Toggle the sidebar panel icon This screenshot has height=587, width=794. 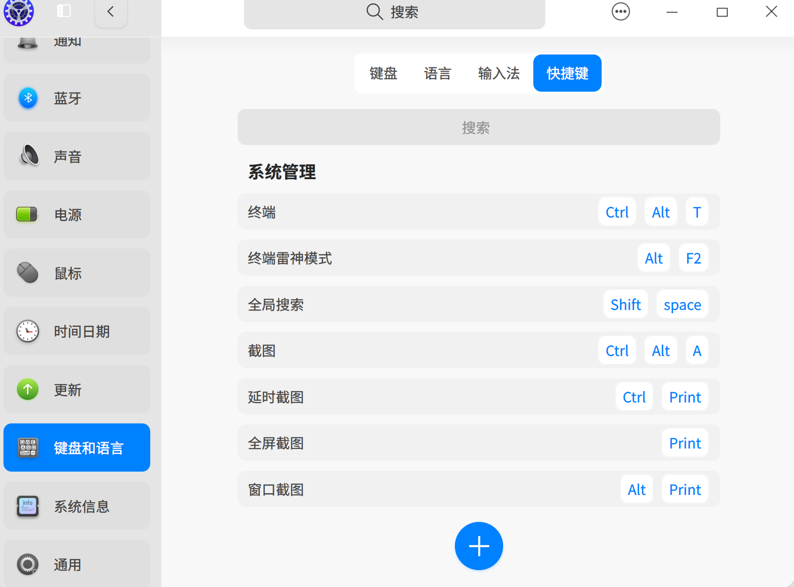[x=64, y=11]
